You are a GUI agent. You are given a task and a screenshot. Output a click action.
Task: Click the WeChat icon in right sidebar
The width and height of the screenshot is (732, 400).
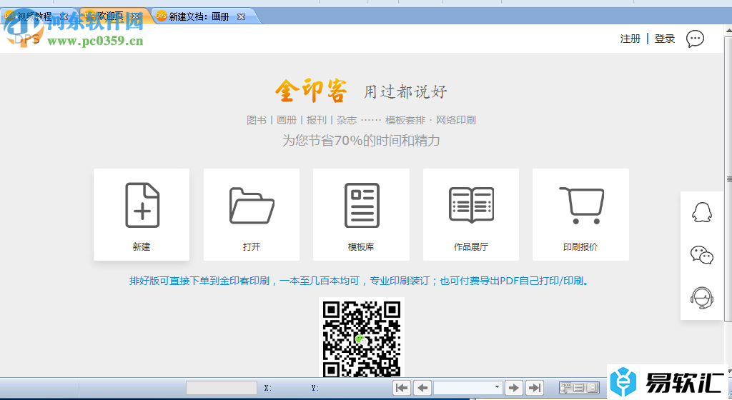point(702,255)
